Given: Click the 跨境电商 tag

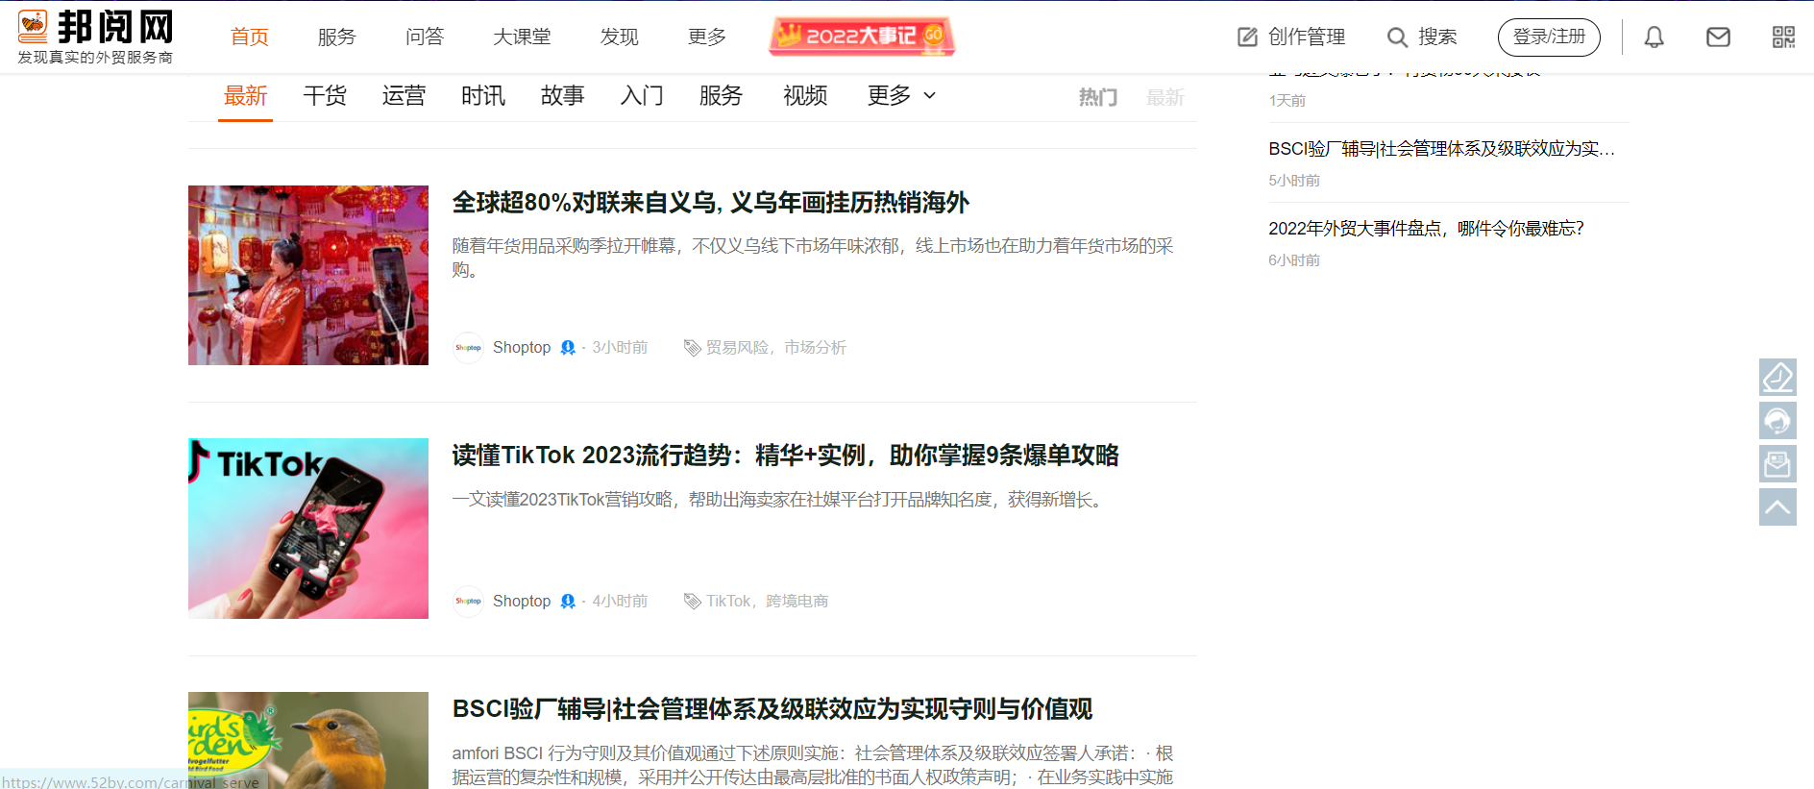Looking at the screenshot, I should click(x=797, y=601).
